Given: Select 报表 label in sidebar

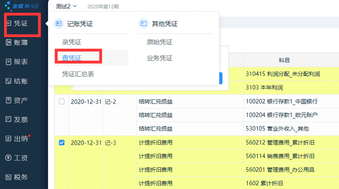Looking at the screenshot, I should [x=21, y=62].
